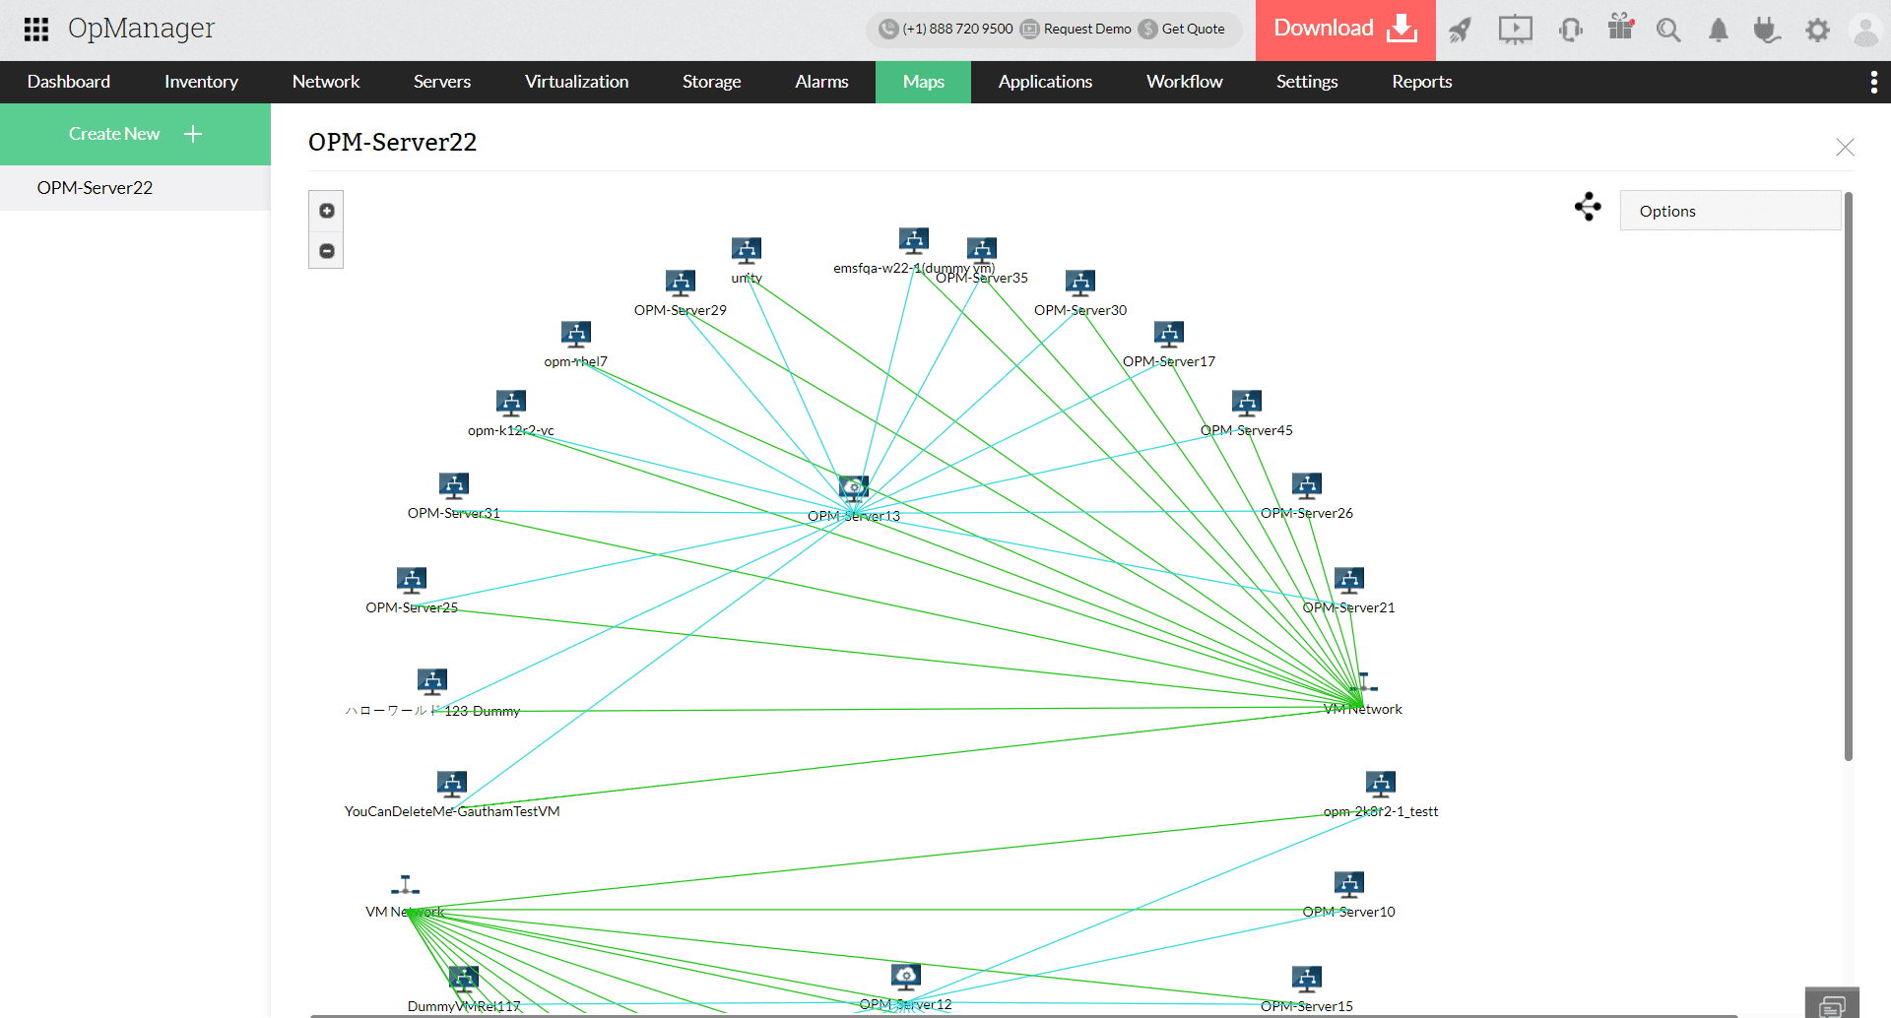Screen dimensions: 1891x1018
Task: Click Create New map button
Action: pos(135,134)
